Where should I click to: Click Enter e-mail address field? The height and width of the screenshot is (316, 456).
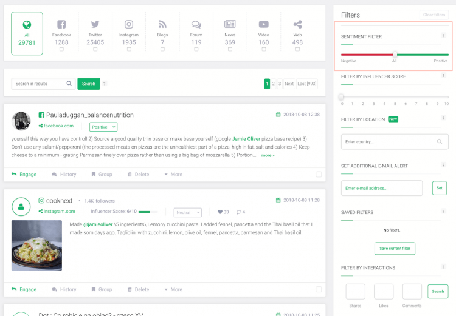382,188
